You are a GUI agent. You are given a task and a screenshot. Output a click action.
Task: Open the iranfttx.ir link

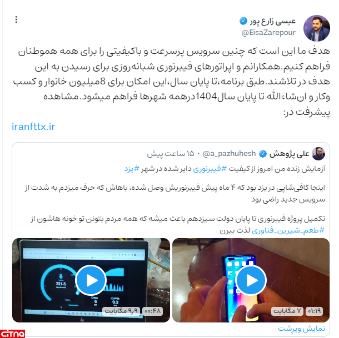[x=33, y=127]
